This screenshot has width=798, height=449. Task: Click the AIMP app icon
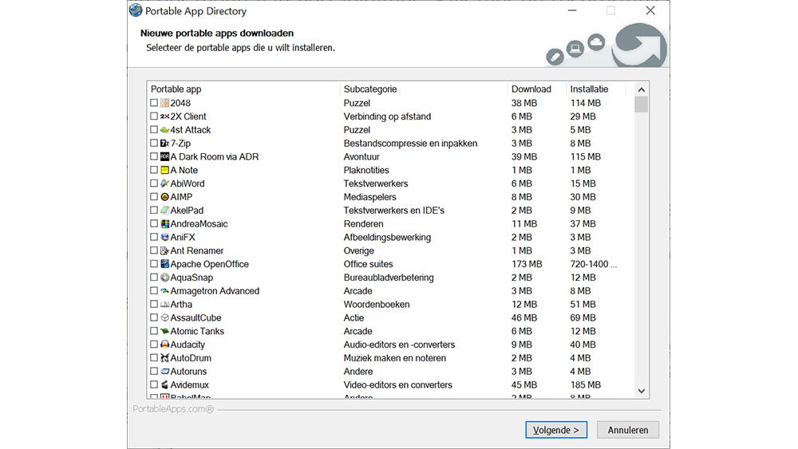pyautogui.click(x=164, y=197)
